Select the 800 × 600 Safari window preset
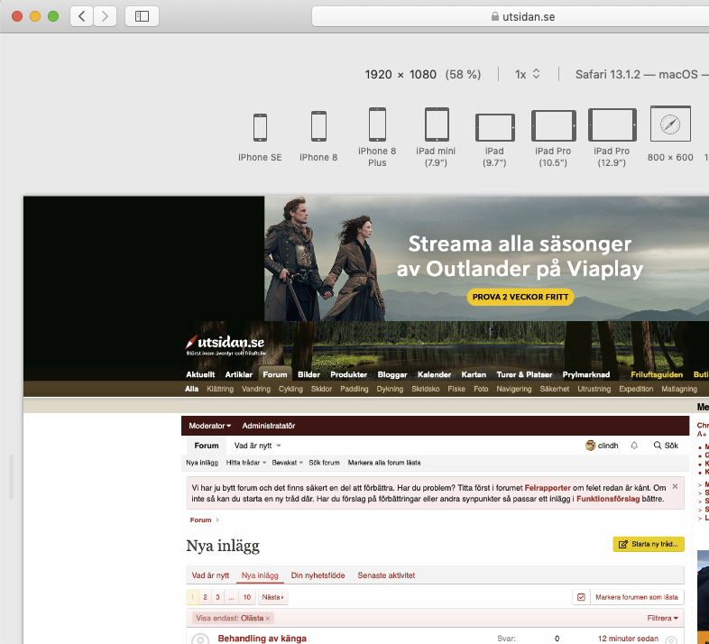The width and height of the screenshot is (709, 644). coord(670,124)
